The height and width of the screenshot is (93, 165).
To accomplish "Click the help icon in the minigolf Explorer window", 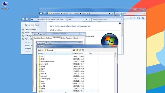I will click(143, 18).
